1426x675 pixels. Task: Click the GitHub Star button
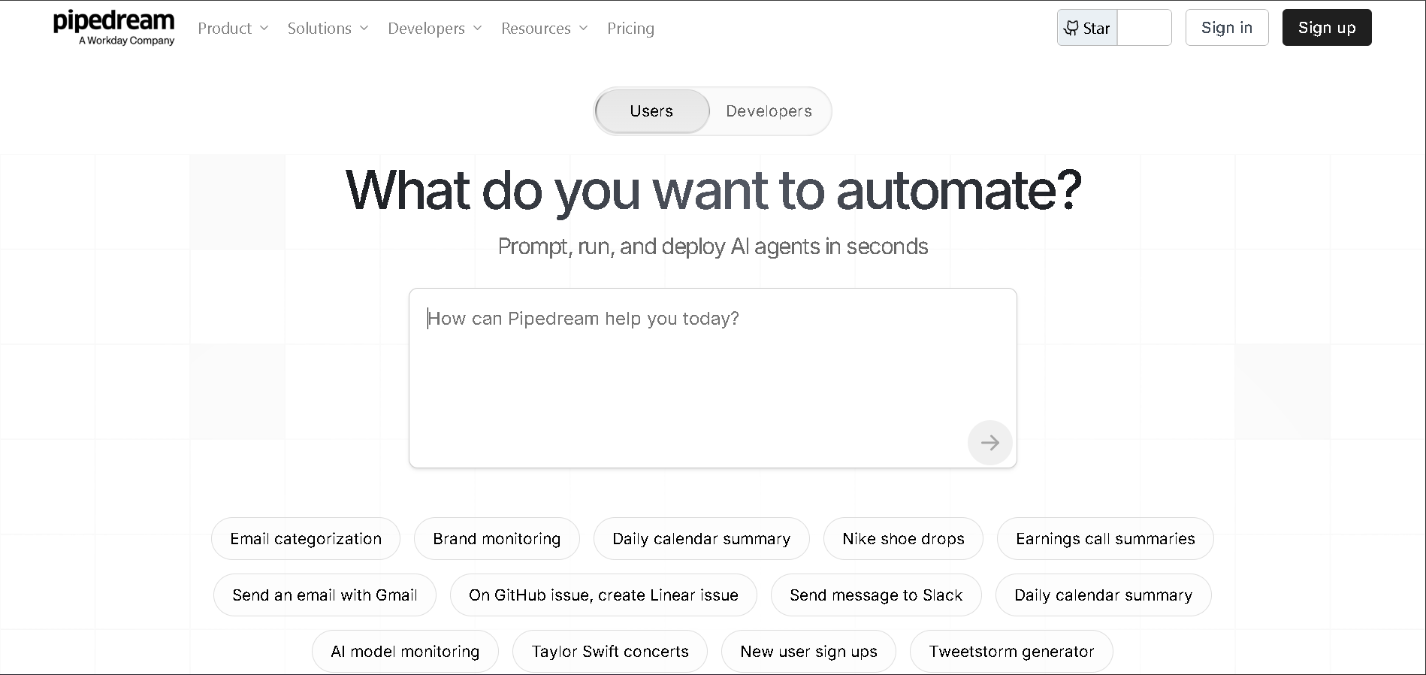pos(1087,28)
